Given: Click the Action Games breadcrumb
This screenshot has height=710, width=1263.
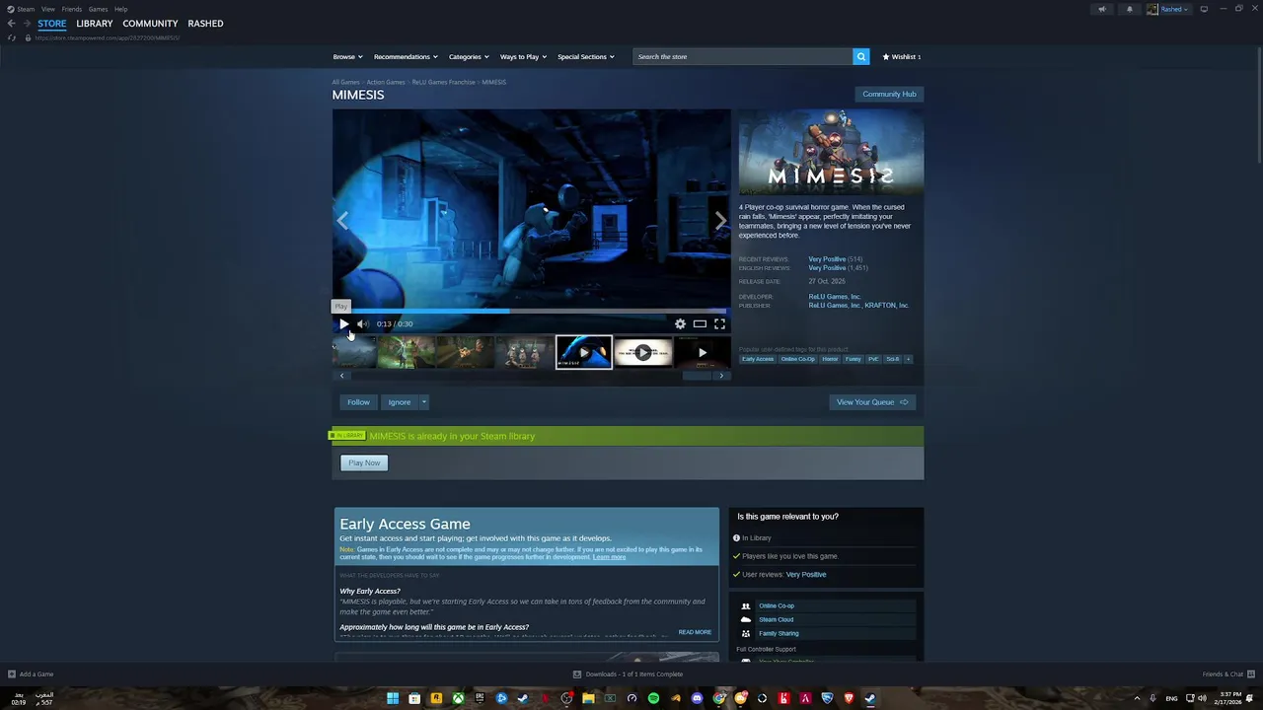Looking at the screenshot, I should pyautogui.click(x=386, y=82).
